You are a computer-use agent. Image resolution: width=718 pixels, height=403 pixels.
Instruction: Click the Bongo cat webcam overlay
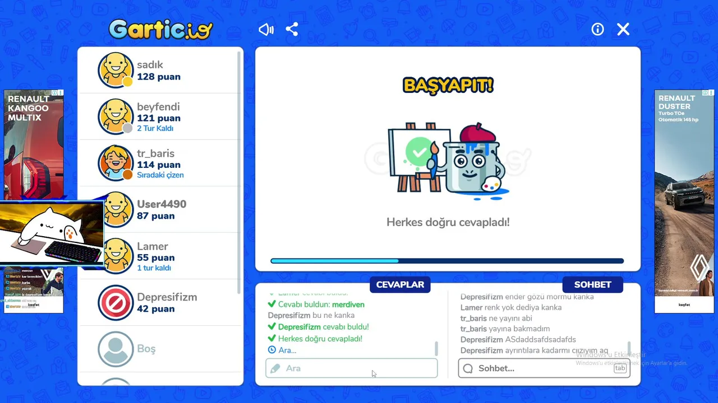point(52,232)
